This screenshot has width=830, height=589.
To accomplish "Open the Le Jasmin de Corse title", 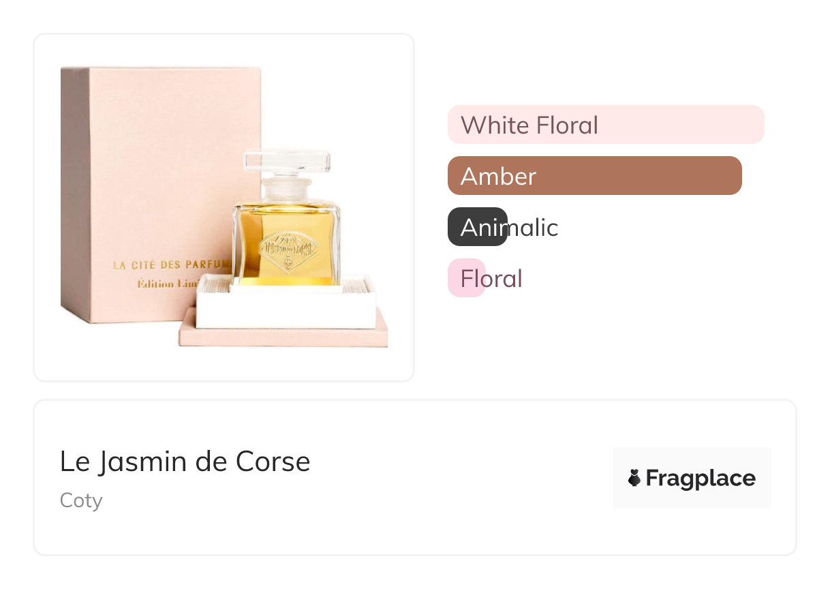I will click(185, 462).
